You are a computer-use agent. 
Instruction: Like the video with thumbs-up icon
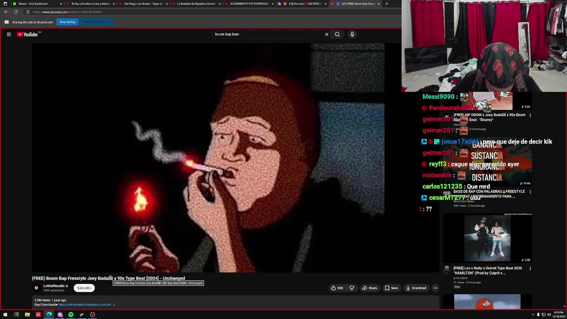tap(337, 288)
